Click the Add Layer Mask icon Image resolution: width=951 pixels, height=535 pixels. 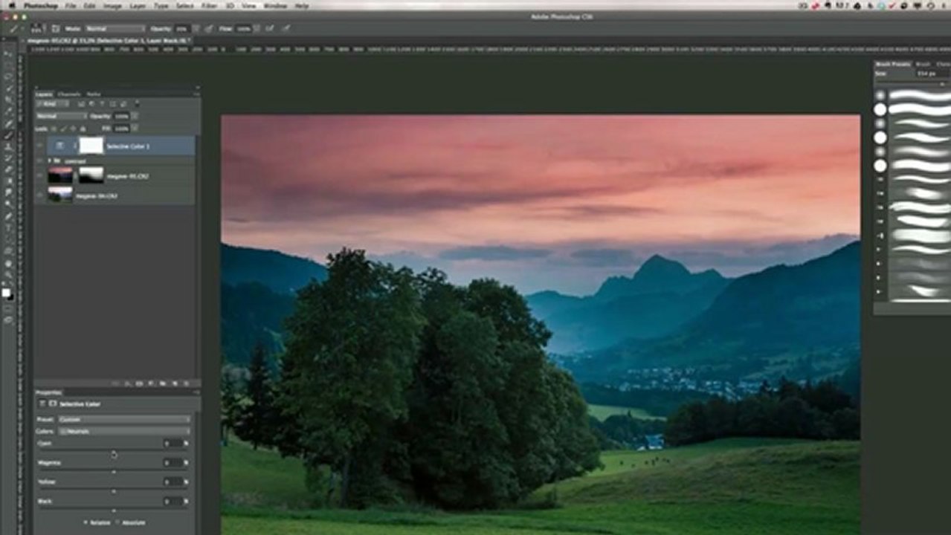tap(139, 383)
